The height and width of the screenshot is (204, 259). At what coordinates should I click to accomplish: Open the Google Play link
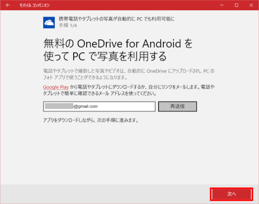(56, 87)
